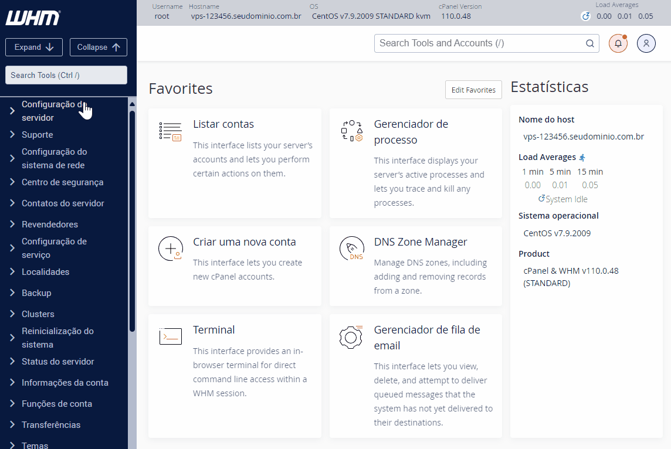The height and width of the screenshot is (449, 671).
Task: Click the refresh icon next to System Idle
Action: pos(541,198)
